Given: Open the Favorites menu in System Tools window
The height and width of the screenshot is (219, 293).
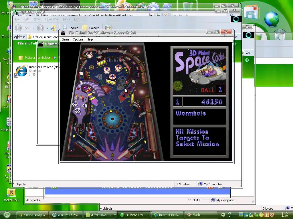Looking at the screenshot, I should [51, 19].
